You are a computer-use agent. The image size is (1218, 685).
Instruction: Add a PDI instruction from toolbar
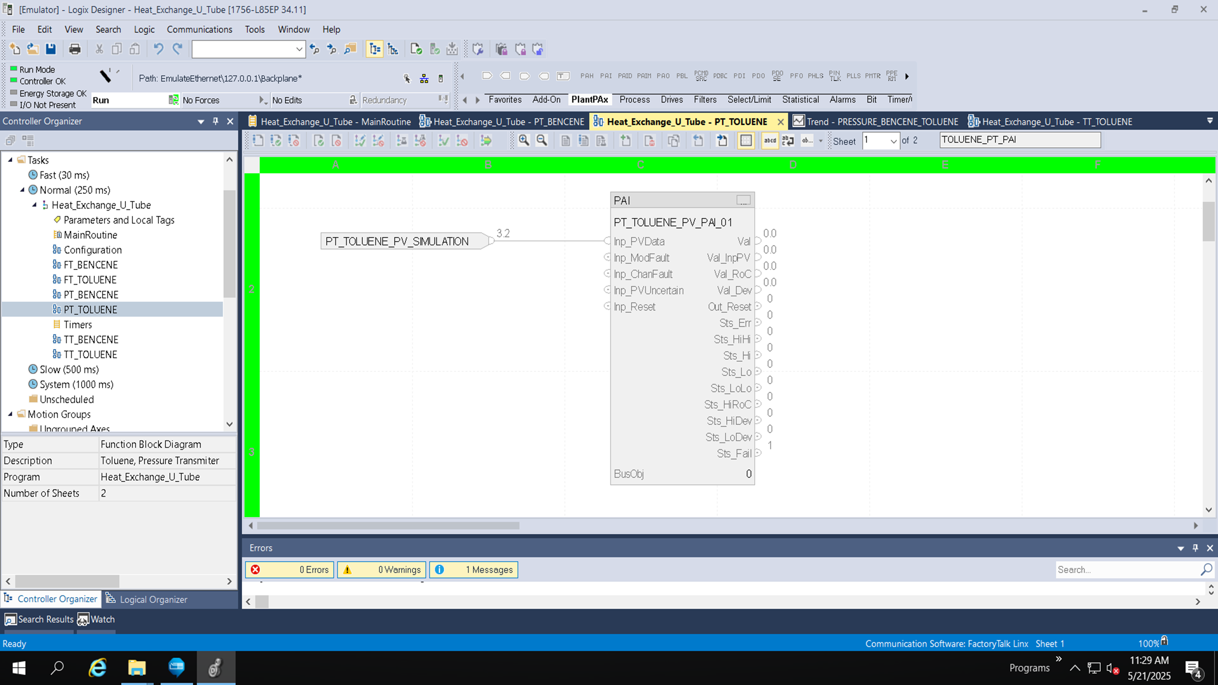739,76
